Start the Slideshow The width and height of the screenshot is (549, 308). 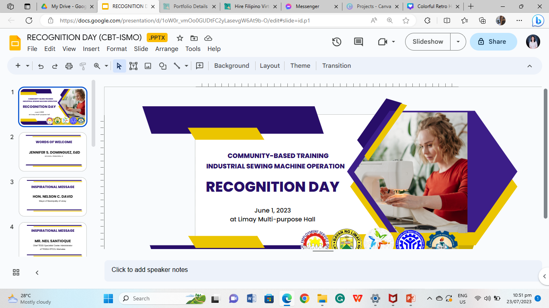pyautogui.click(x=428, y=42)
